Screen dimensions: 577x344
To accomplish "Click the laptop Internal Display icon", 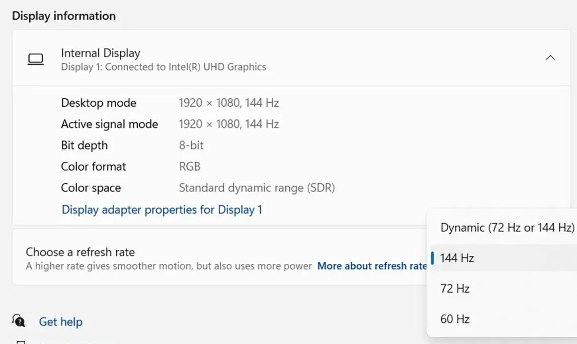I will [x=36, y=59].
